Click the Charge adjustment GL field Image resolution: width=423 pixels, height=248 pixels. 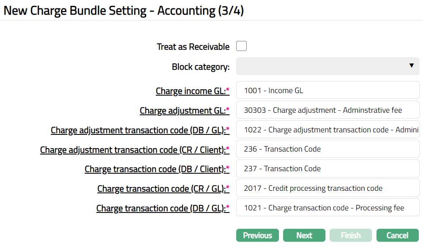(328, 110)
